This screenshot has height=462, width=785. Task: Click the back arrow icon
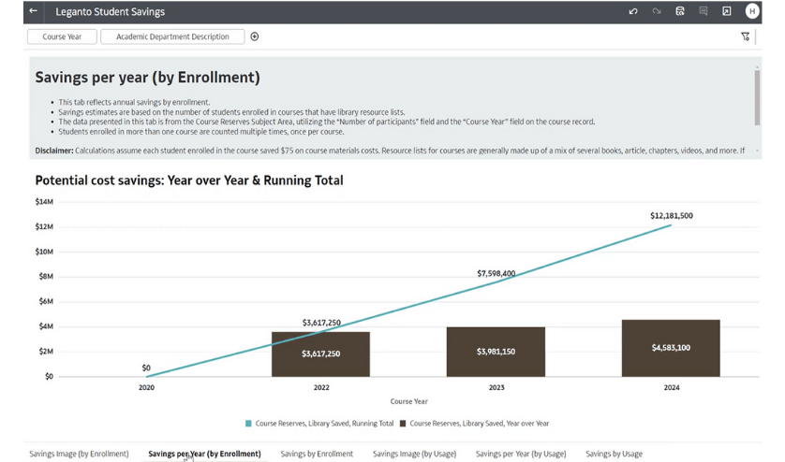pos(34,11)
